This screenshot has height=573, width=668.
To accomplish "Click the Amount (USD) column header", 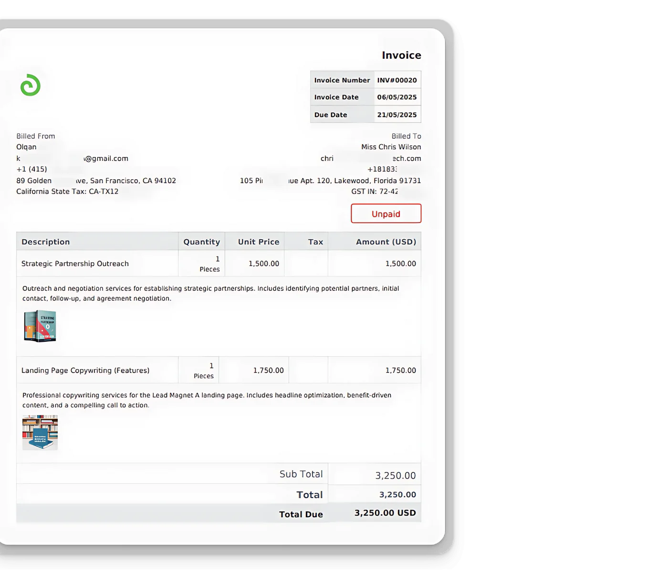I will click(386, 242).
